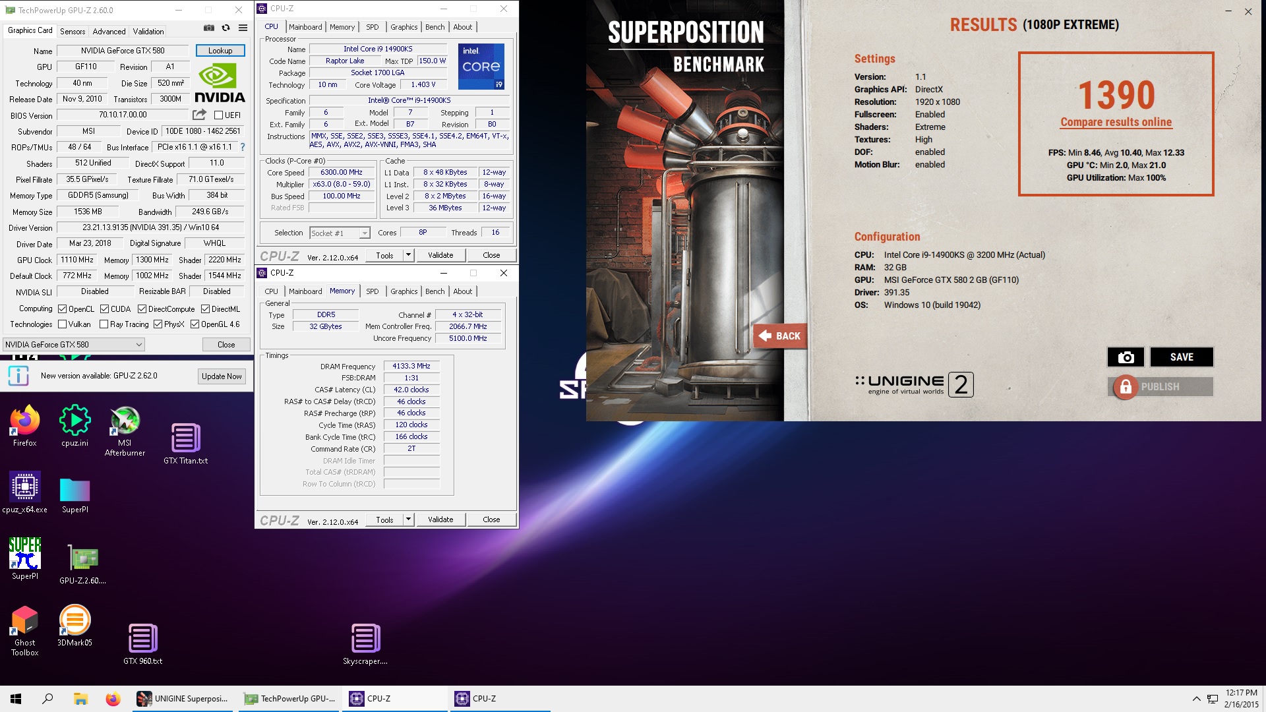Toggle the CUDA checkbox
Screen dimensions: 1266x712
[104, 309]
